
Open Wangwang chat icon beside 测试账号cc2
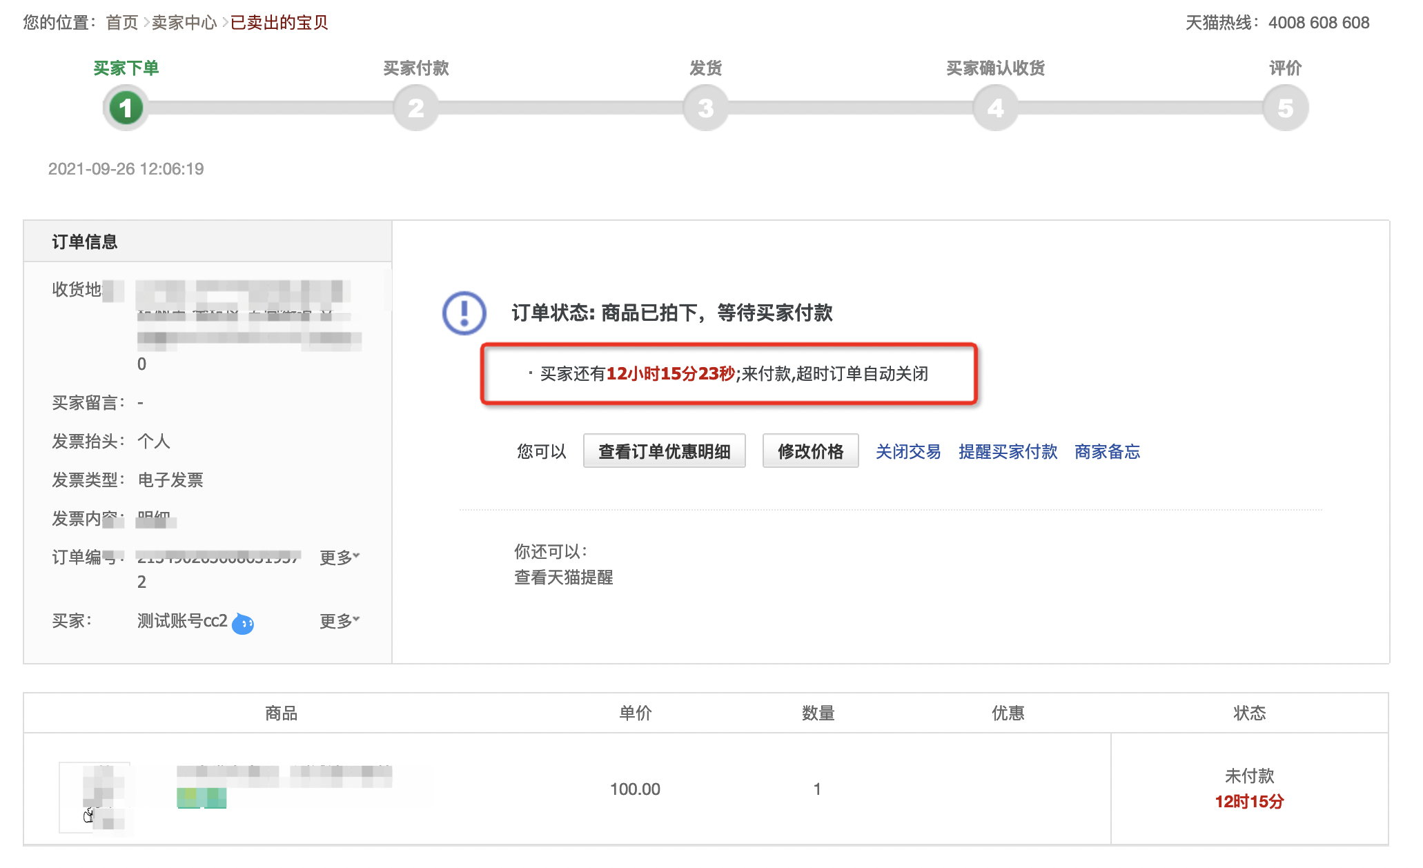point(243,623)
